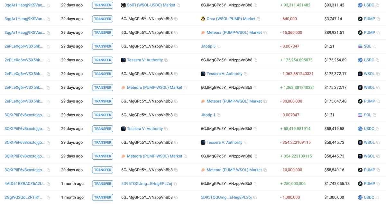Click TRANSFER badge in the -1,000,000 row

103,198
